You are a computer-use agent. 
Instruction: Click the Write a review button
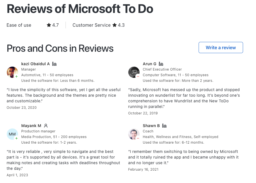click(x=221, y=48)
